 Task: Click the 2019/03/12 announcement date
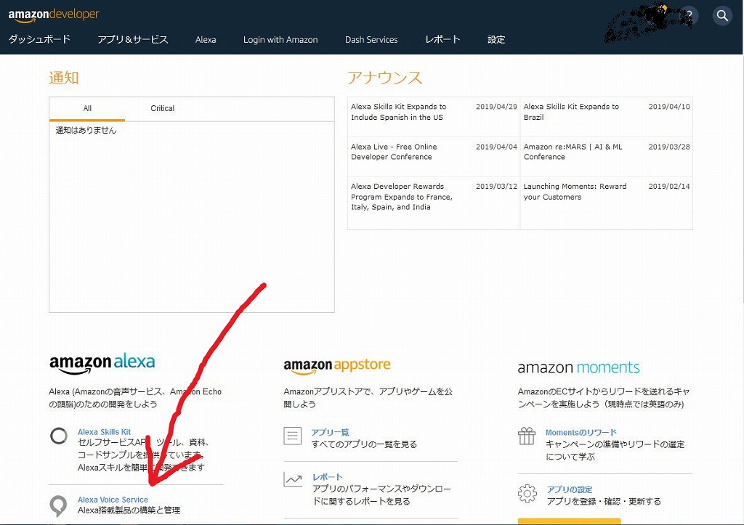pyautogui.click(x=496, y=187)
